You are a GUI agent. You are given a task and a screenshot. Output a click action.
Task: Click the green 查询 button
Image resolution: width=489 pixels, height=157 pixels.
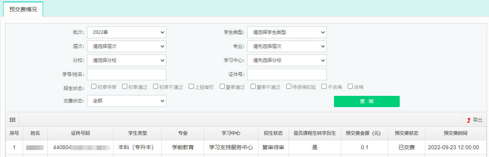[x=366, y=101]
